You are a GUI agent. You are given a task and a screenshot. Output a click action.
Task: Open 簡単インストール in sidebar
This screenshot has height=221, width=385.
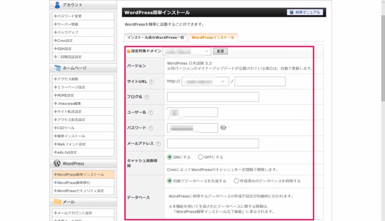pyautogui.click(x=83, y=136)
